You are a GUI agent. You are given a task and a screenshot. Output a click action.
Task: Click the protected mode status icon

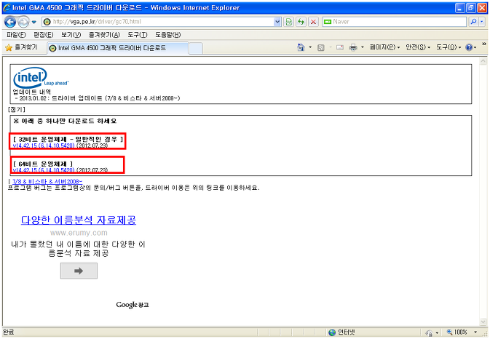429,332
